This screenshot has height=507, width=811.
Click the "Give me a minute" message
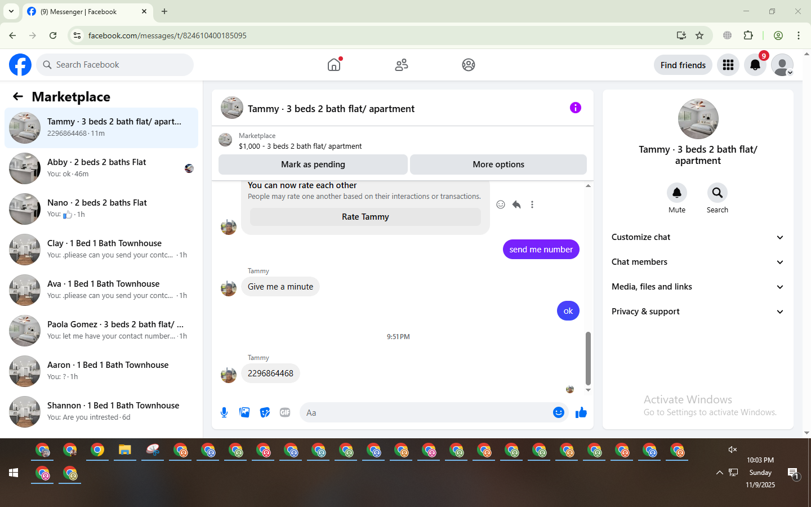[x=280, y=287]
